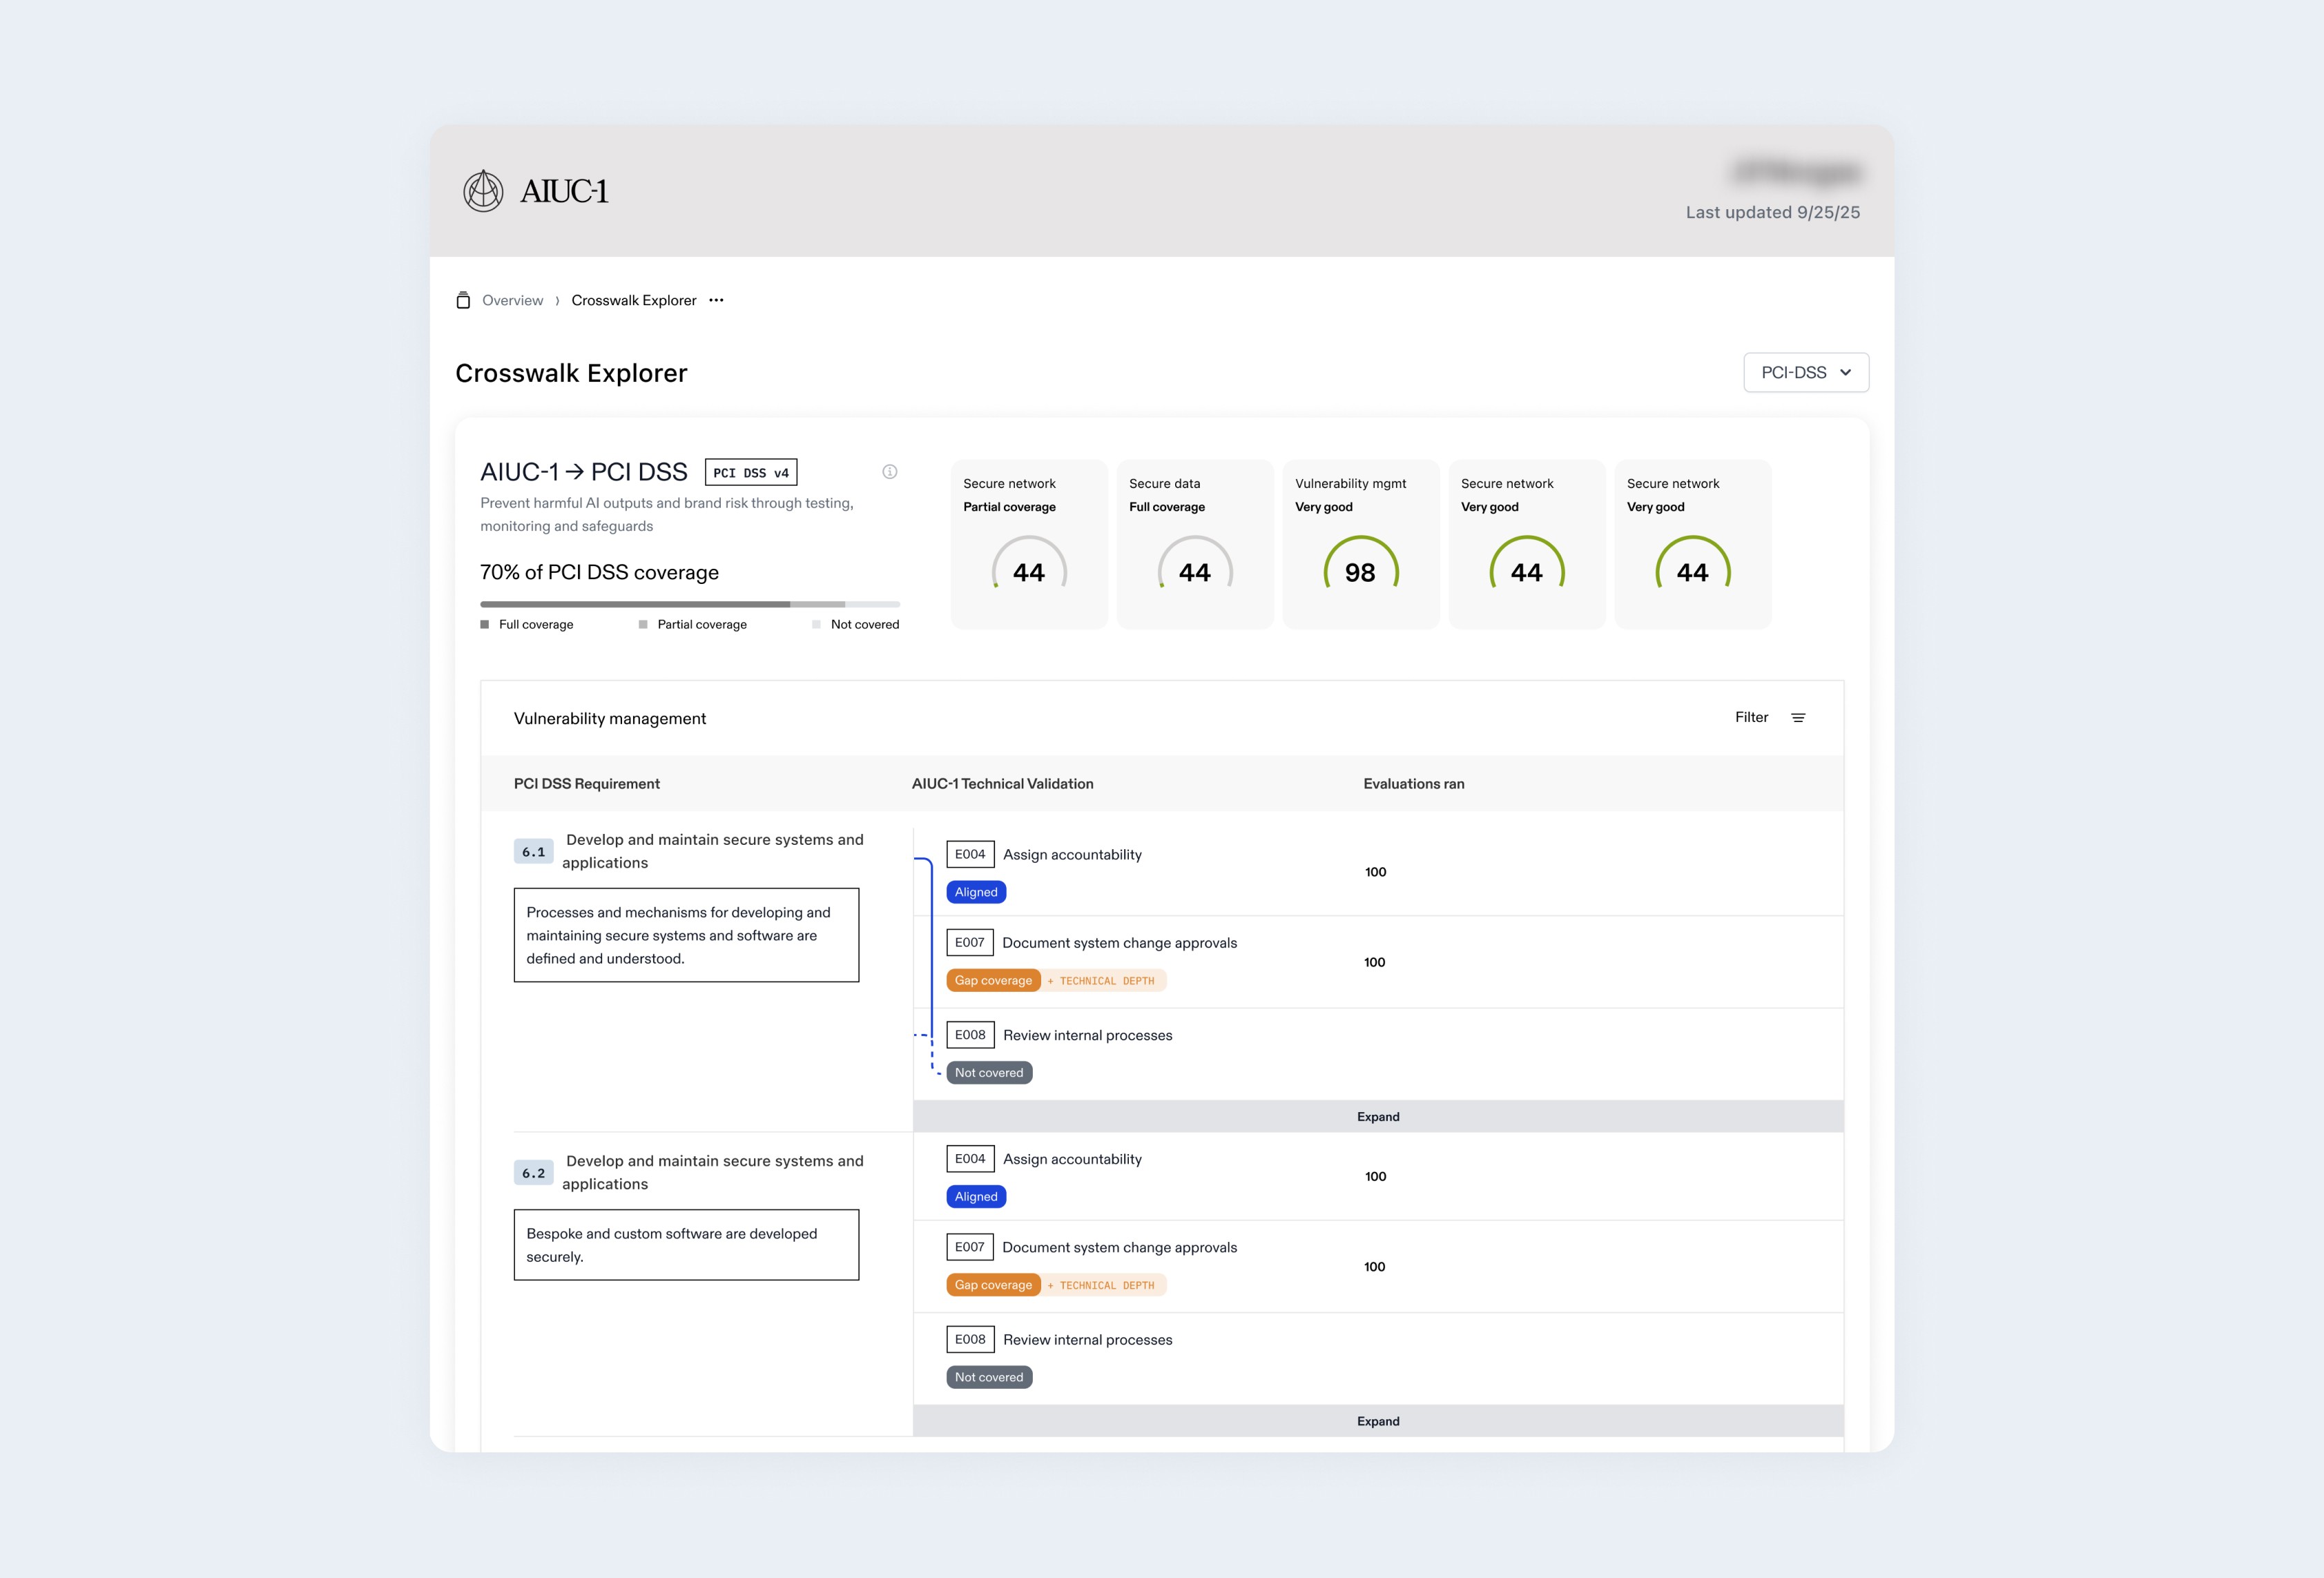
Task: Select the Secure network Partial coverage card
Action: click(1028, 544)
